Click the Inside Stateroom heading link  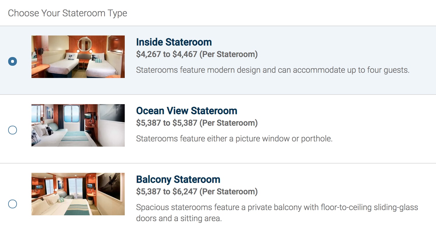[174, 42]
